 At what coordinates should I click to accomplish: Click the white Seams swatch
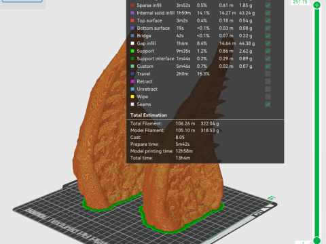pyautogui.click(x=132, y=104)
